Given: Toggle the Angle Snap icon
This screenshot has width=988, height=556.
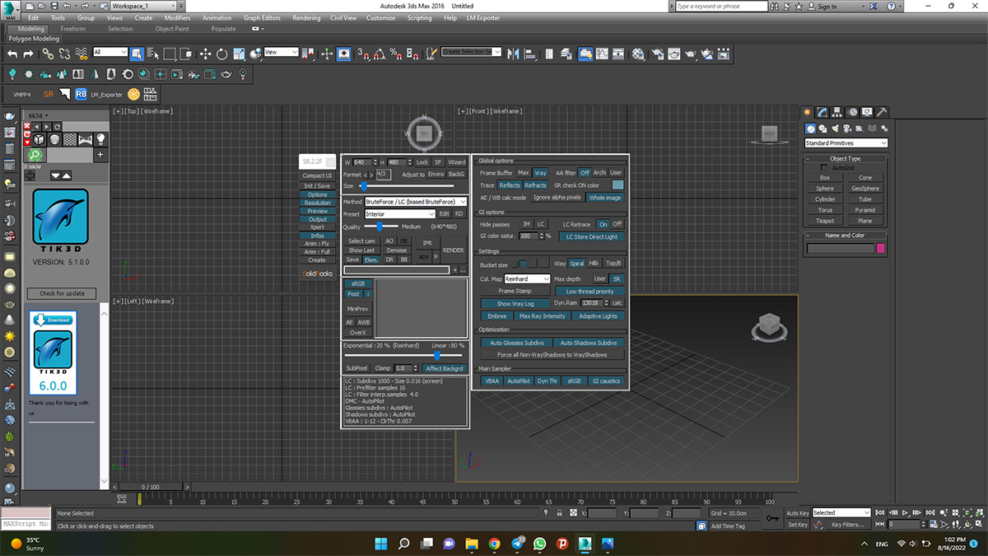Looking at the screenshot, I should (x=381, y=54).
